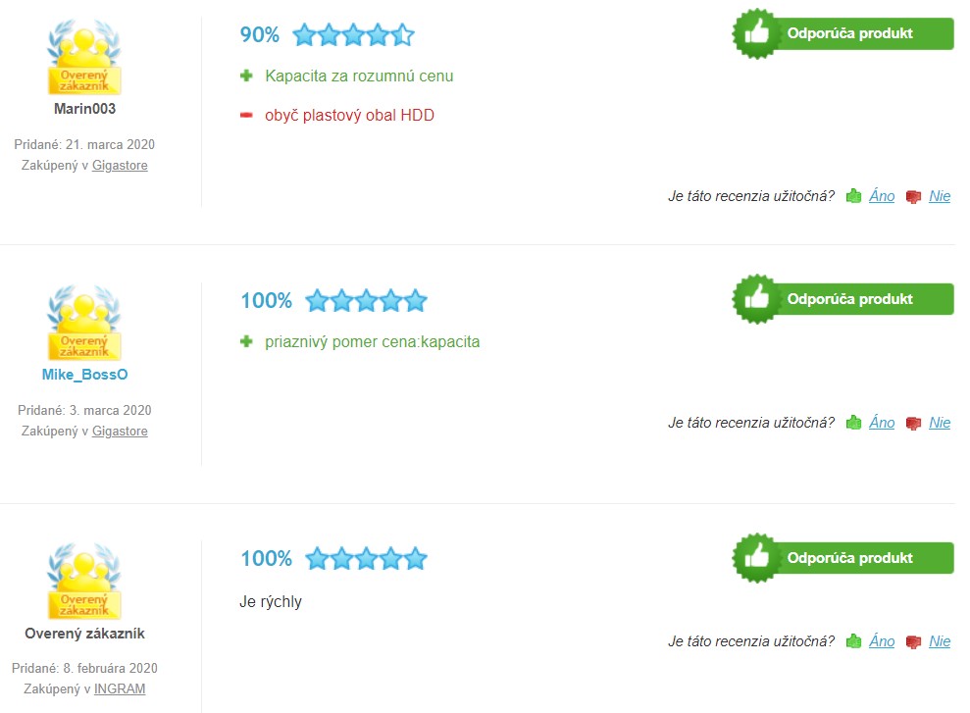Click the 'Nie' link for Marin003's review
This screenshot has width=970, height=713.
click(x=939, y=196)
